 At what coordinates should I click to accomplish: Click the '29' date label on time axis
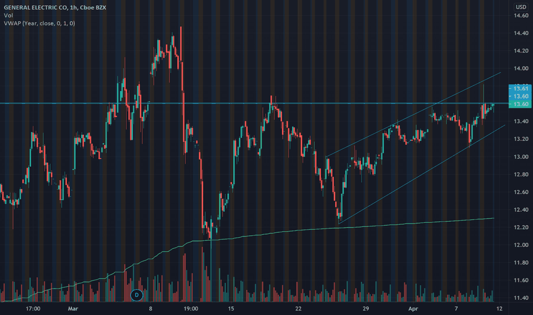point(365,309)
